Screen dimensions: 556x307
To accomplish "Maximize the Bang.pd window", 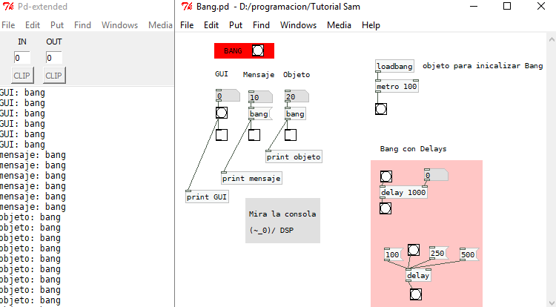I will 507,6.
